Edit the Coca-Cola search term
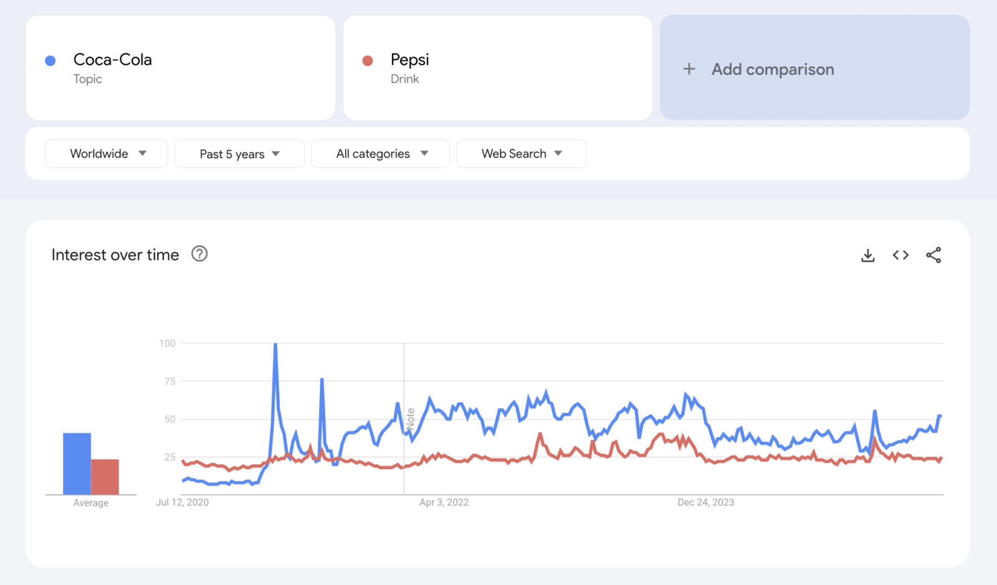The width and height of the screenshot is (997, 585). pos(113,60)
